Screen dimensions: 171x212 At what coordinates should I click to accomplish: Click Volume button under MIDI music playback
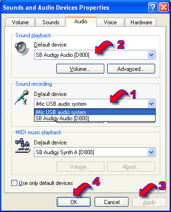point(80,167)
